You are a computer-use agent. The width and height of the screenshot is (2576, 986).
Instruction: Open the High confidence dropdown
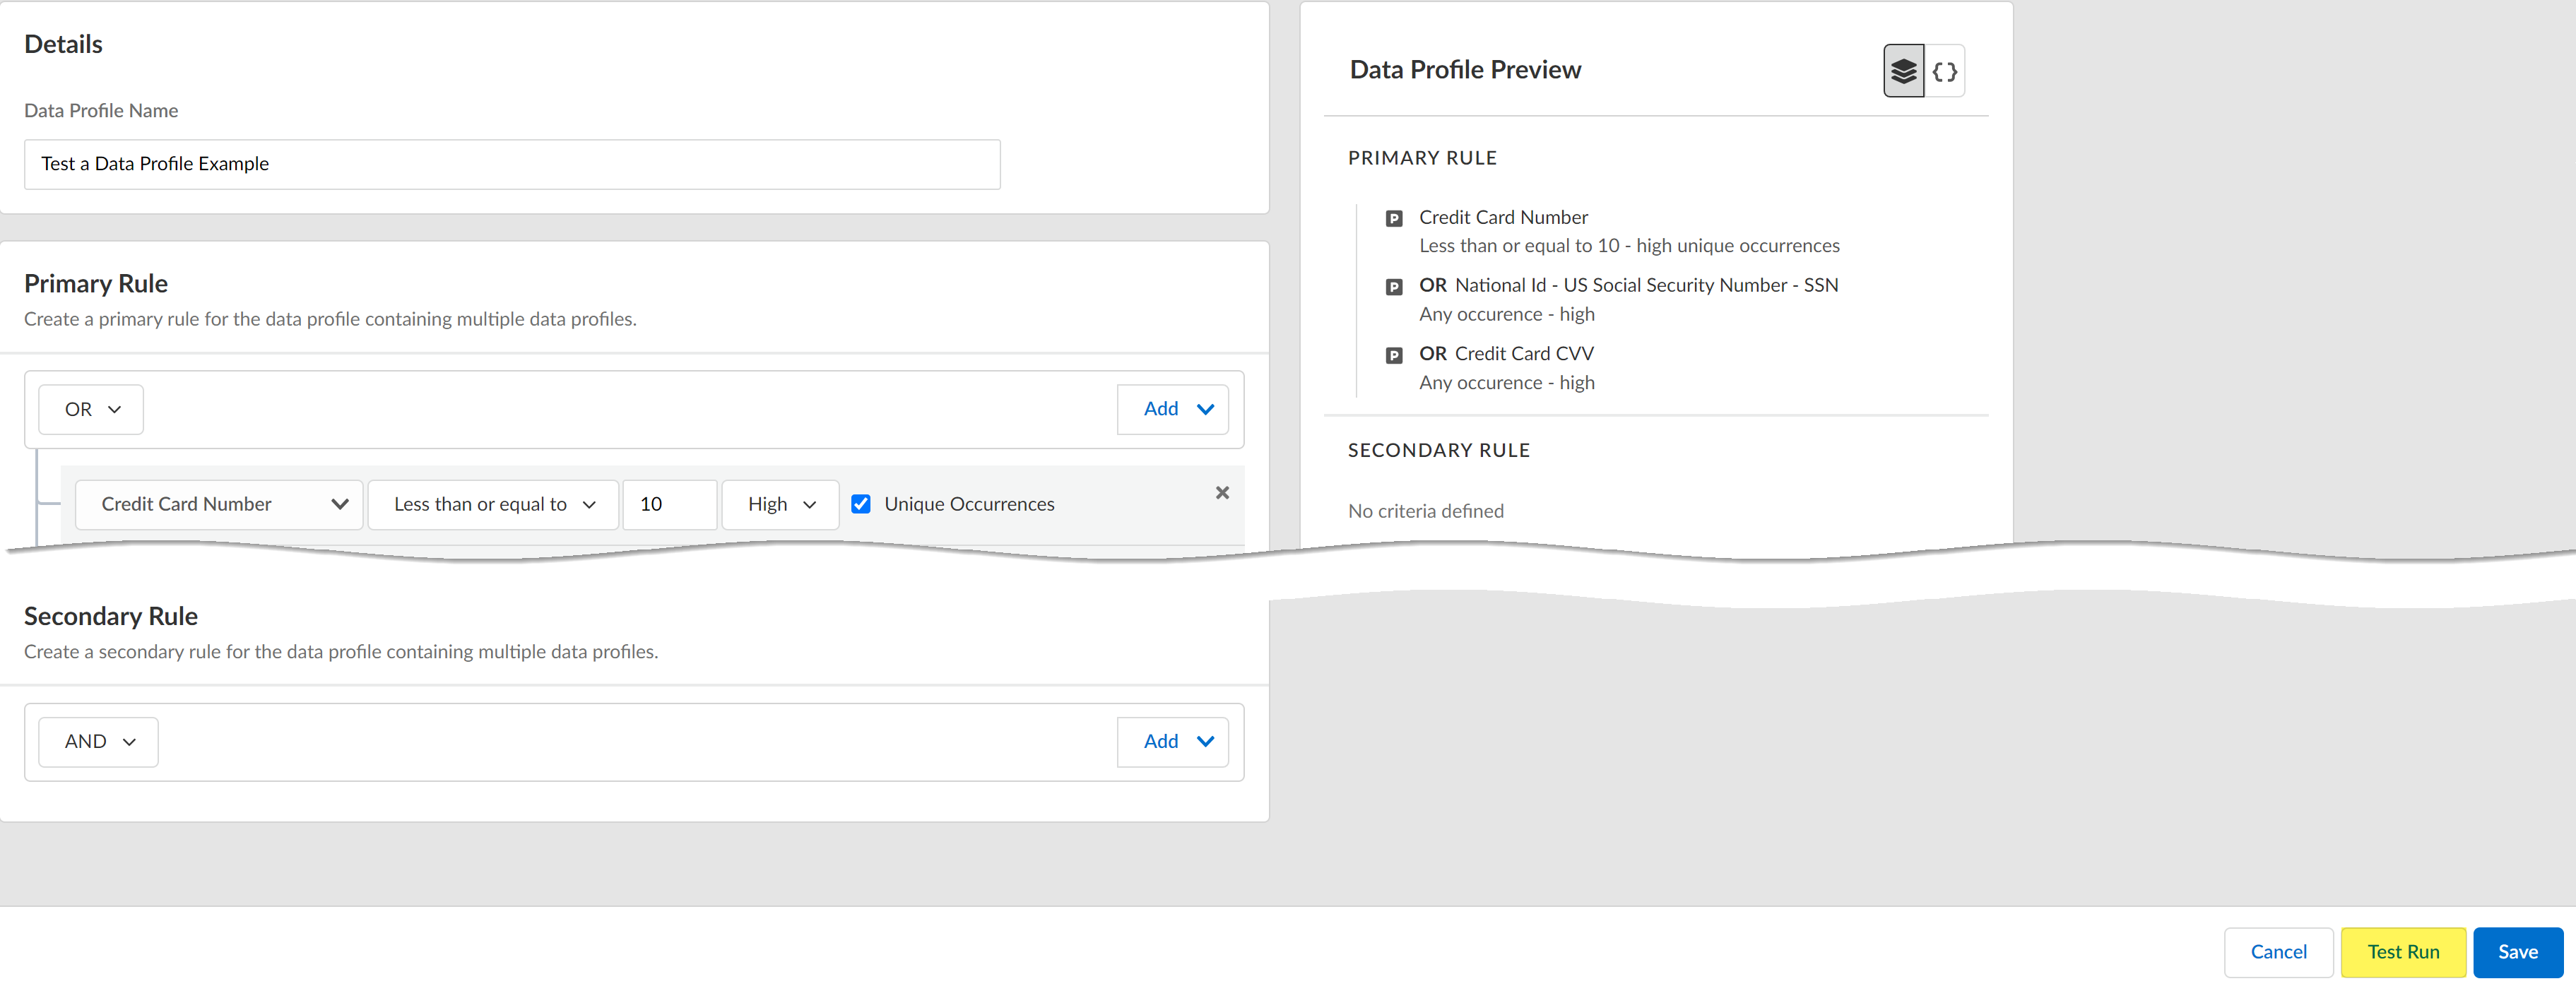(780, 504)
